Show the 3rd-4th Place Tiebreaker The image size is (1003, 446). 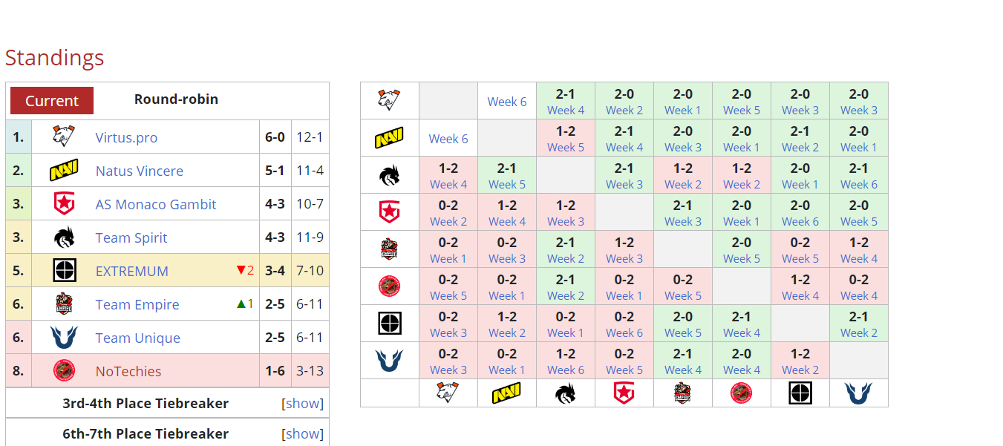pos(303,404)
